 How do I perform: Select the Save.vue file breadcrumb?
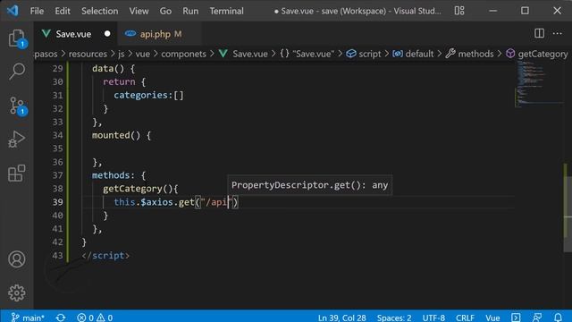pyautogui.click(x=243, y=54)
